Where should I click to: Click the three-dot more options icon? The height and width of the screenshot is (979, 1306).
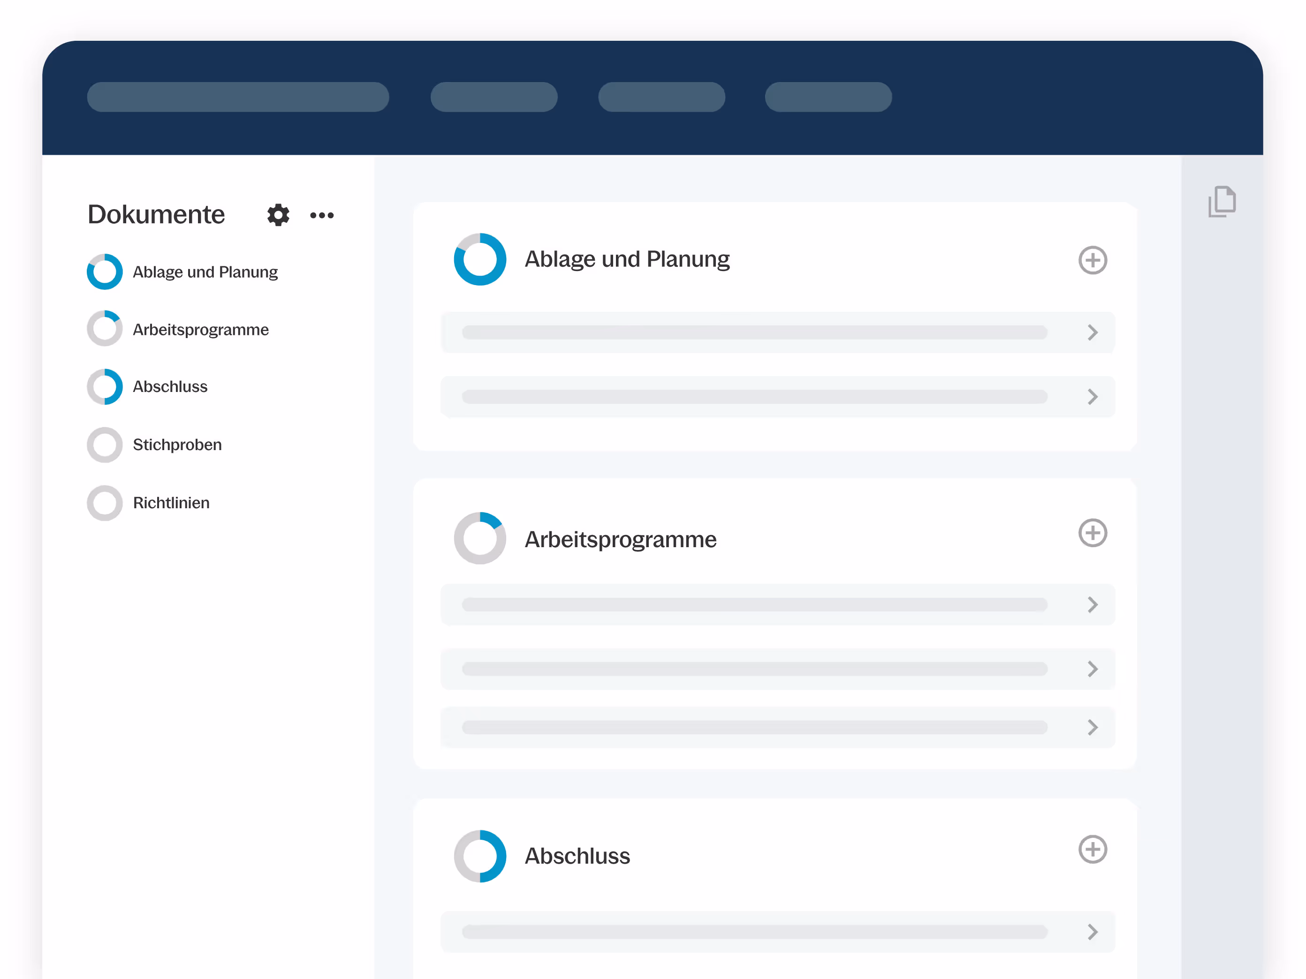pyautogui.click(x=322, y=215)
